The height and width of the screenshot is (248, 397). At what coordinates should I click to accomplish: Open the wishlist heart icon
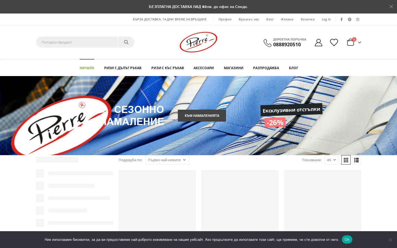pos(334,42)
